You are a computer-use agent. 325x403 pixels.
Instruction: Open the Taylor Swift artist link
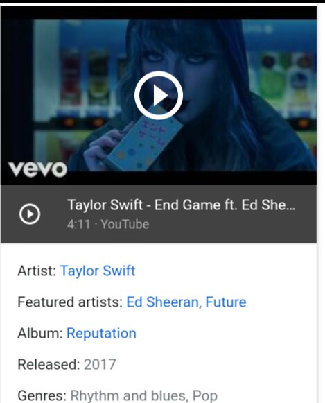pyautogui.click(x=98, y=271)
